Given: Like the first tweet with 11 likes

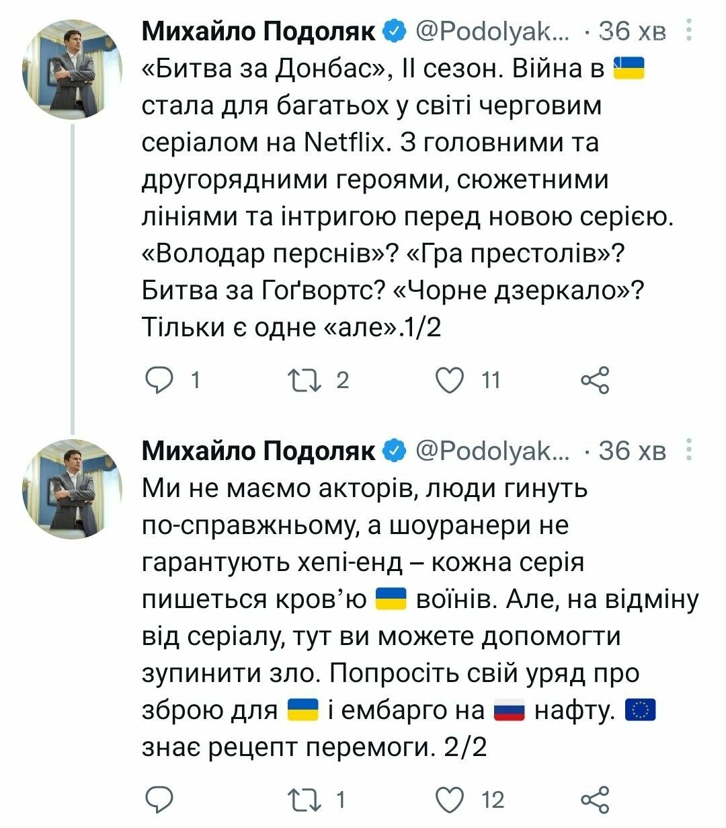Looking at the screenshot, I should click(x=448, y=380).
